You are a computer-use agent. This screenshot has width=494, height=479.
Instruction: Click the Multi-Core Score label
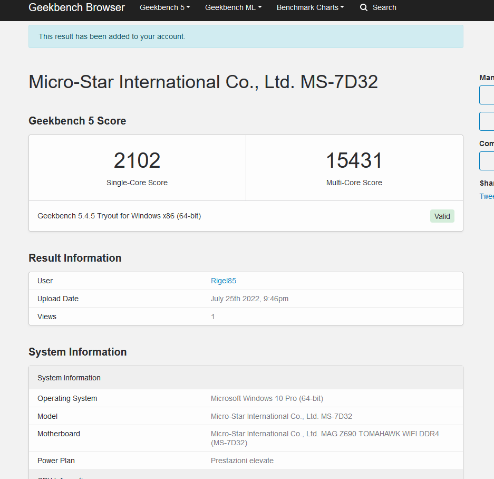(354, 183)
